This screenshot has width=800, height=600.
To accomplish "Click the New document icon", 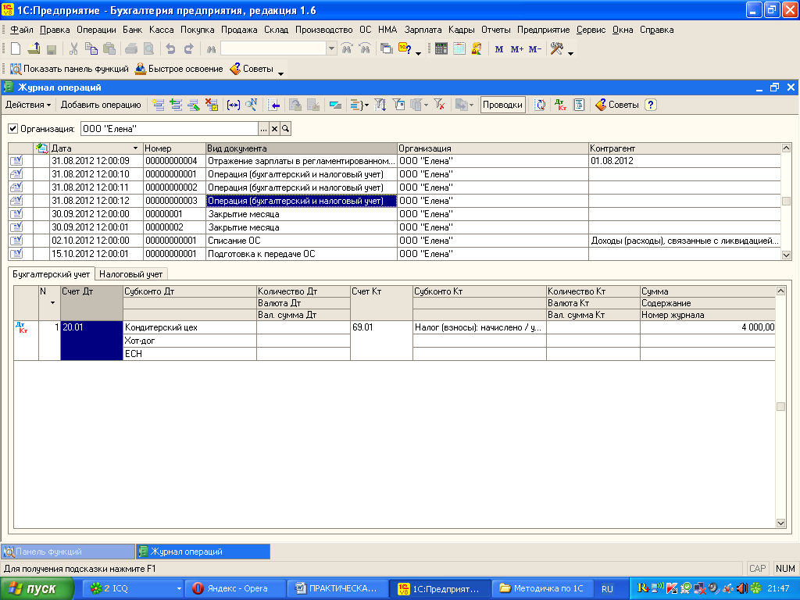I will point(16,49).
